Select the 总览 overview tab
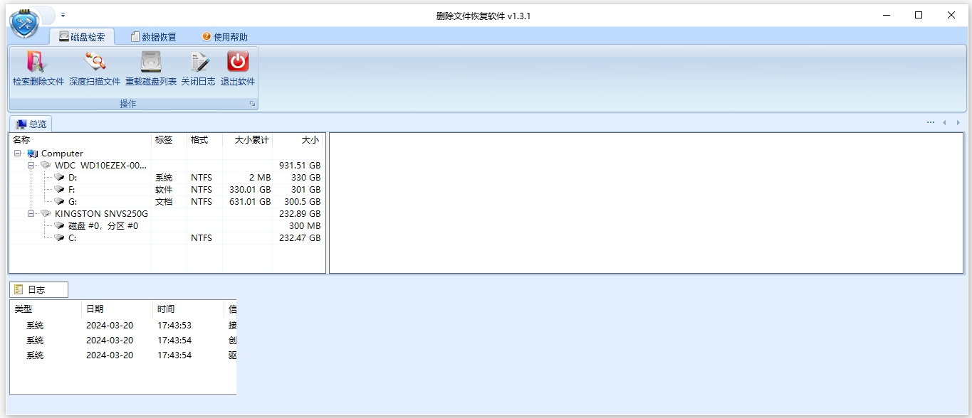This screenshot has height=418, width=972. point(31,124)
